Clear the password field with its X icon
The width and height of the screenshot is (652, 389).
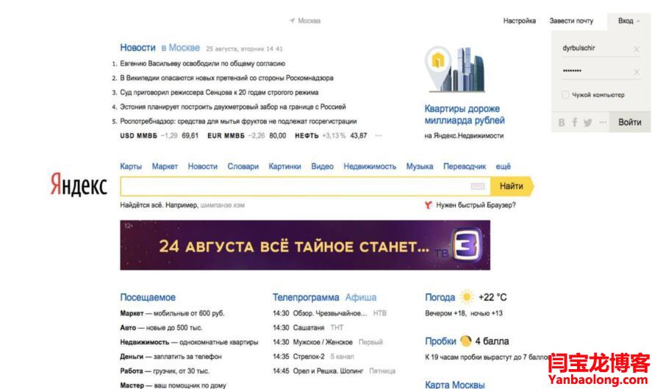pos(637,72)
